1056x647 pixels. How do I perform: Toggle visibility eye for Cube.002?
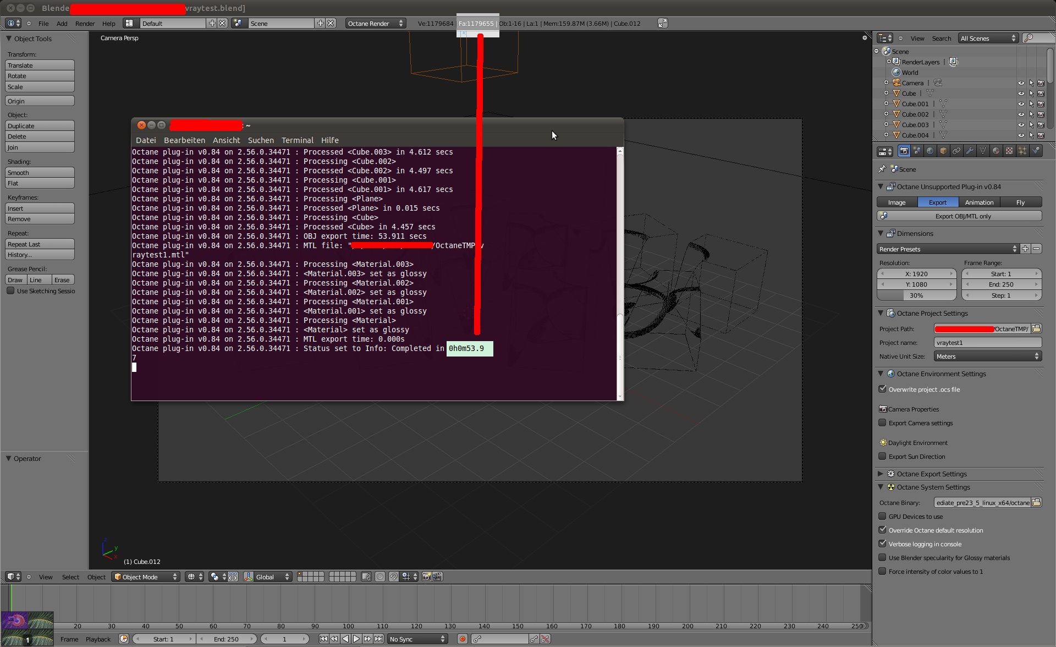coord(1021,114)
